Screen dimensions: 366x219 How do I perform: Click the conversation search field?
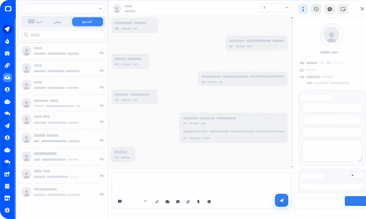pyautogui.click(x=63, y=35)
